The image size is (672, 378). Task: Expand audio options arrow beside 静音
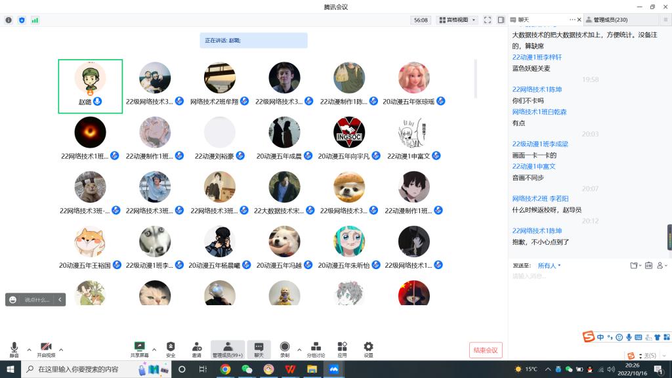click(x=29, y=349)
